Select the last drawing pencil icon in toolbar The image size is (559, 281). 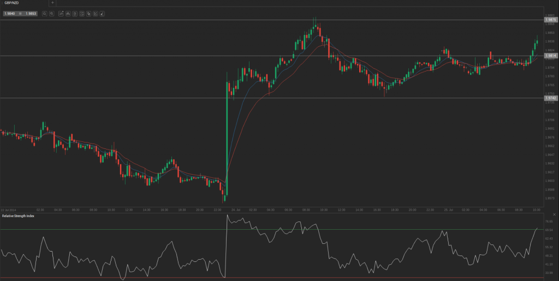coord(102,14)
